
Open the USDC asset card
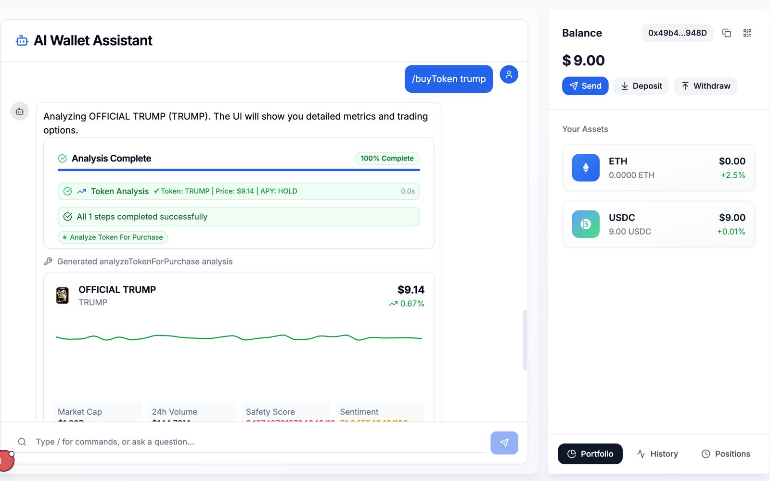coord(658,224)
